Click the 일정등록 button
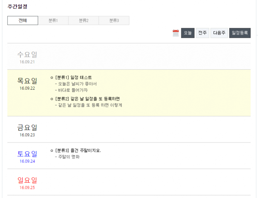 coord(240,33)
